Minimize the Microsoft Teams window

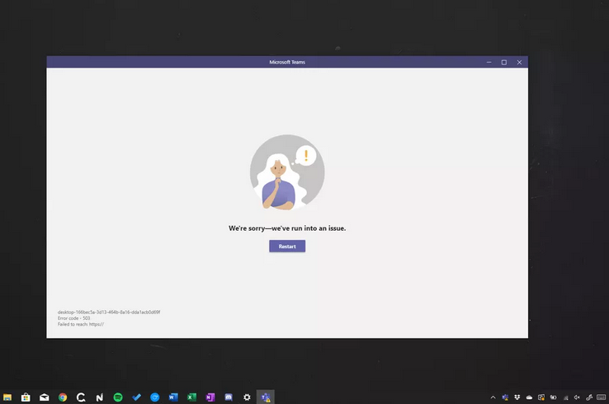coord(489,62)
